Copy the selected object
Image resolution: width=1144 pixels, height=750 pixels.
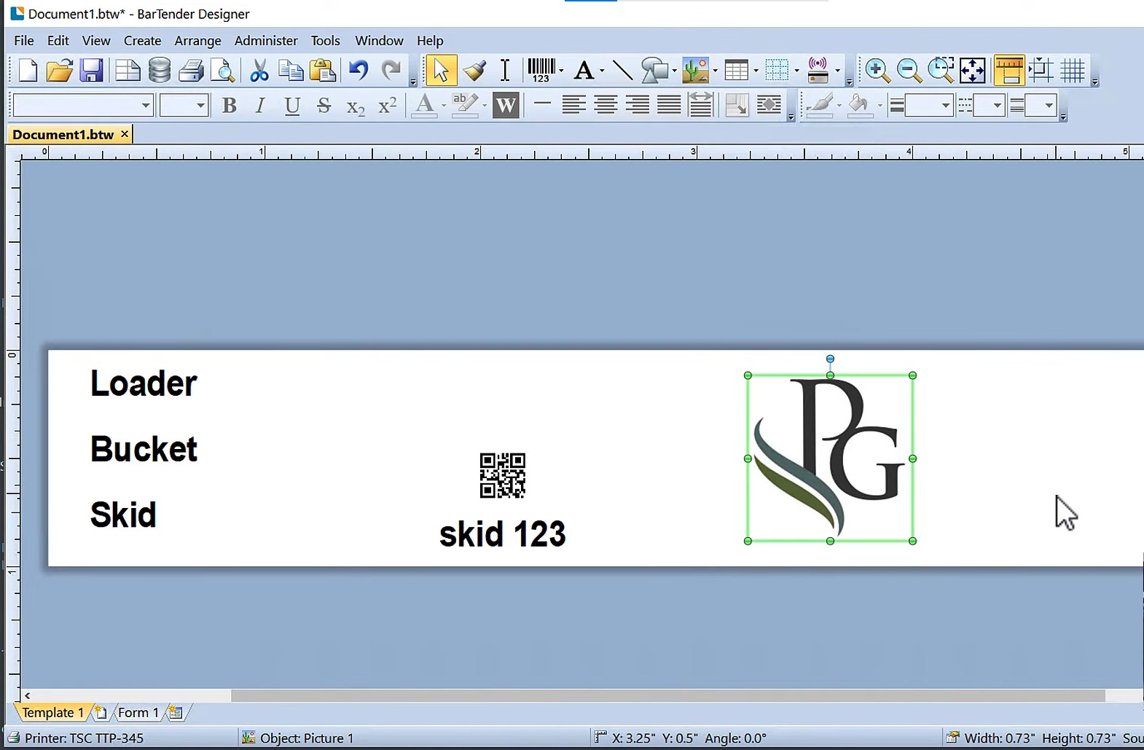click(x=291, y=71)
